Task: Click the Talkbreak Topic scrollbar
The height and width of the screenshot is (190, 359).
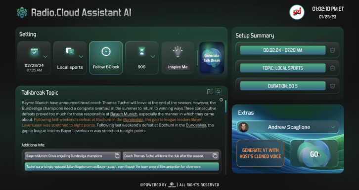Action: click(225, 137)
